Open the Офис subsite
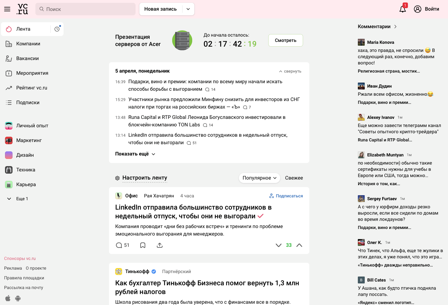The width and height of the screenshot is (448, 305). click(127, 196)
